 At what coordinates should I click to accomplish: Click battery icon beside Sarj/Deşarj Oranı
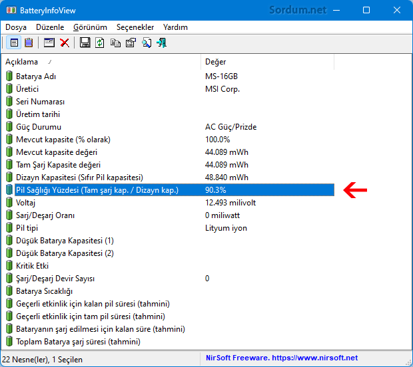[x=9, y=215]
